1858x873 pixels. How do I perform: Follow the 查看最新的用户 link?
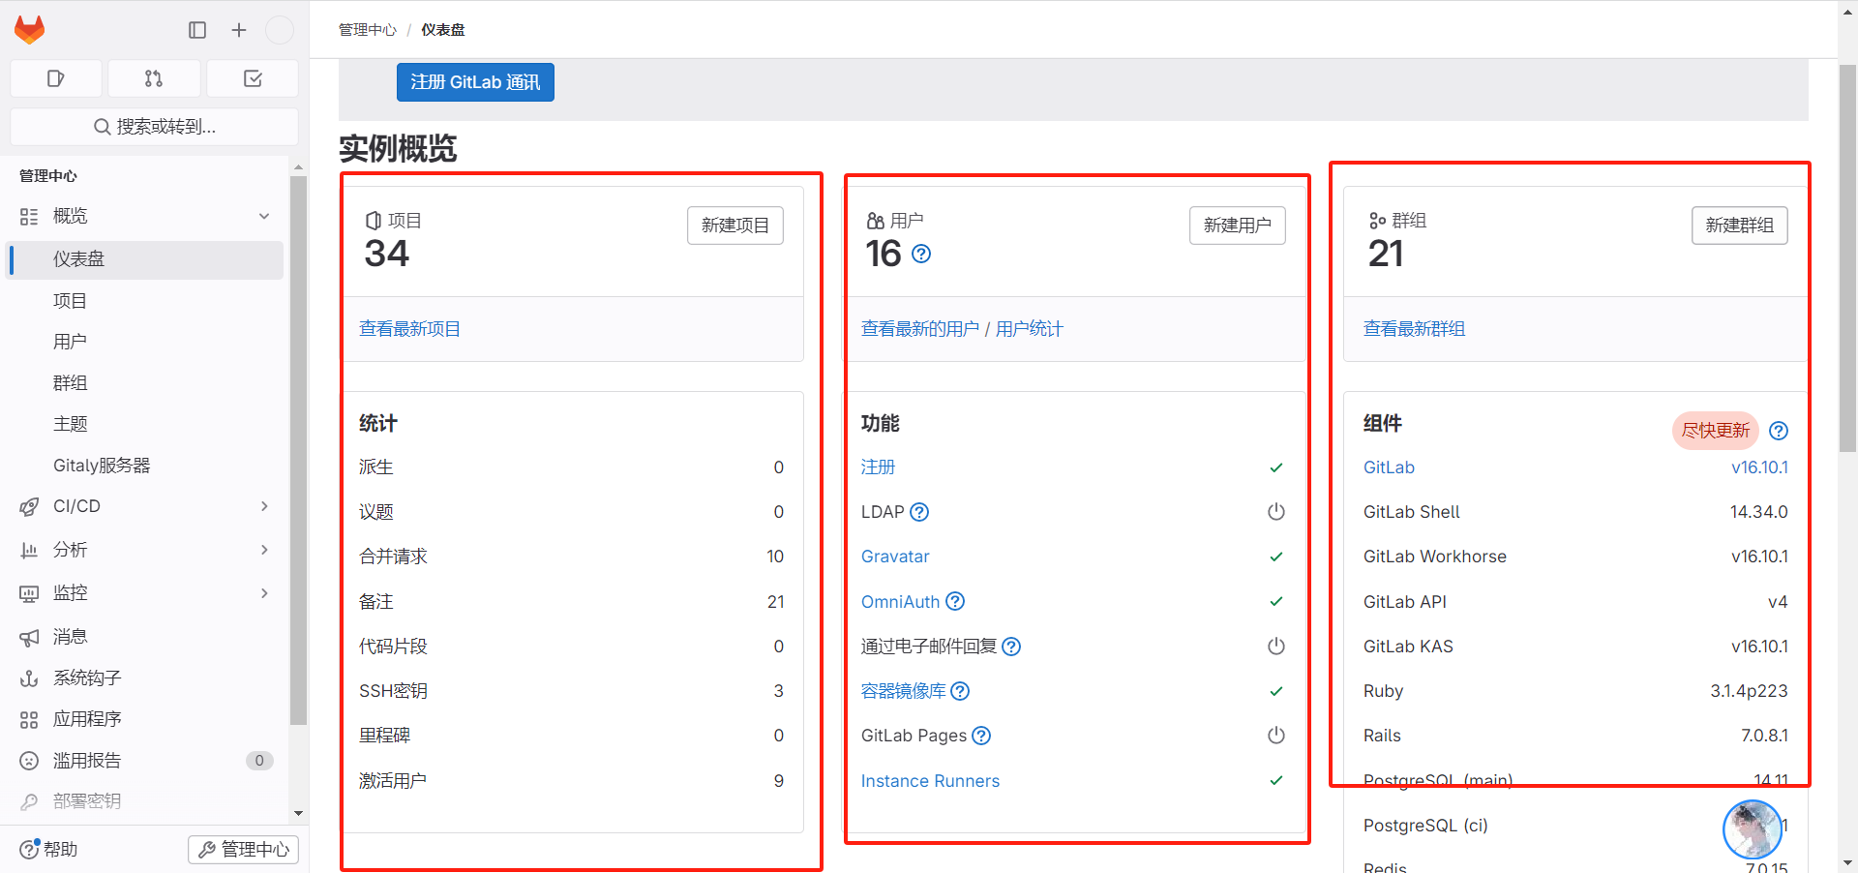pyautogui.click(x=920, y=329)
